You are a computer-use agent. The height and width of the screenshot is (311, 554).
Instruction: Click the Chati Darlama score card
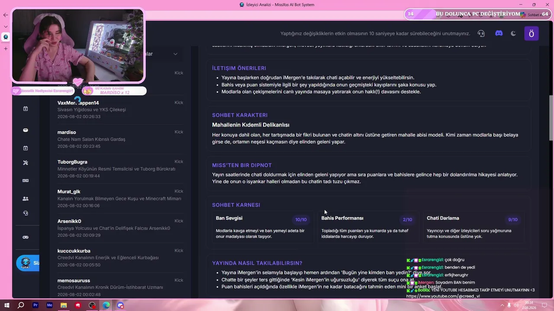pyautogui.click(x=473, y=227)
